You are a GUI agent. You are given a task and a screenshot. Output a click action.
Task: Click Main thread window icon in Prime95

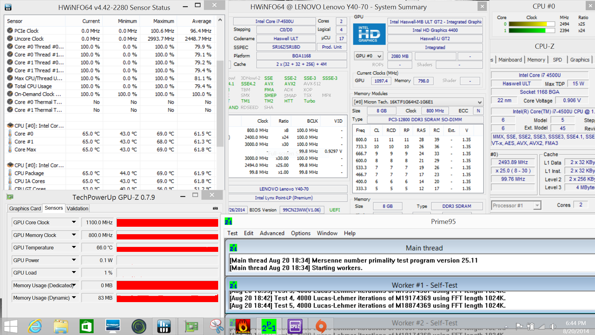tap(233, 248)
